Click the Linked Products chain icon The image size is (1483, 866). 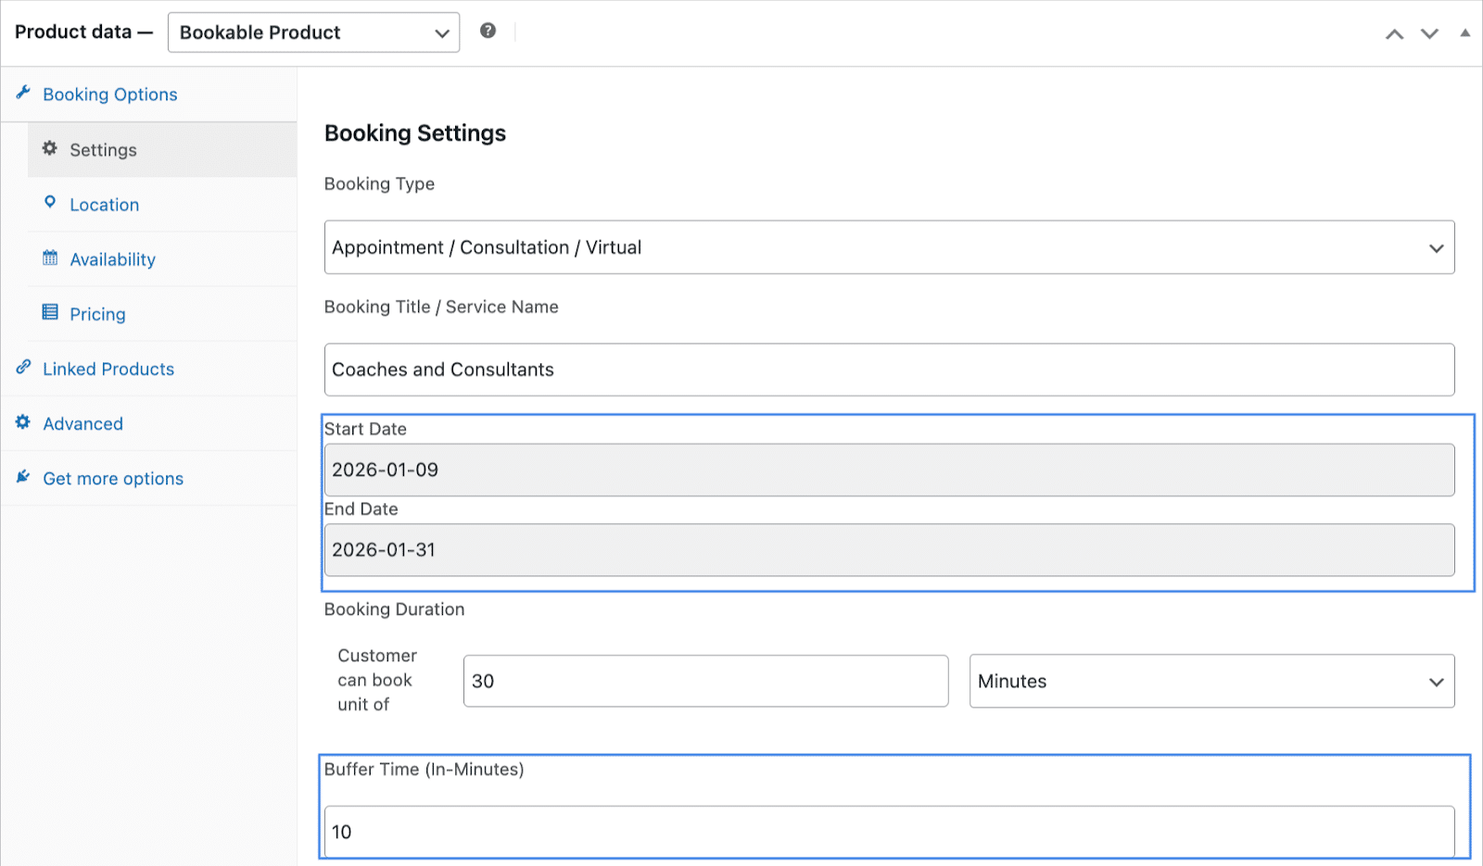[x=23, y=367]
